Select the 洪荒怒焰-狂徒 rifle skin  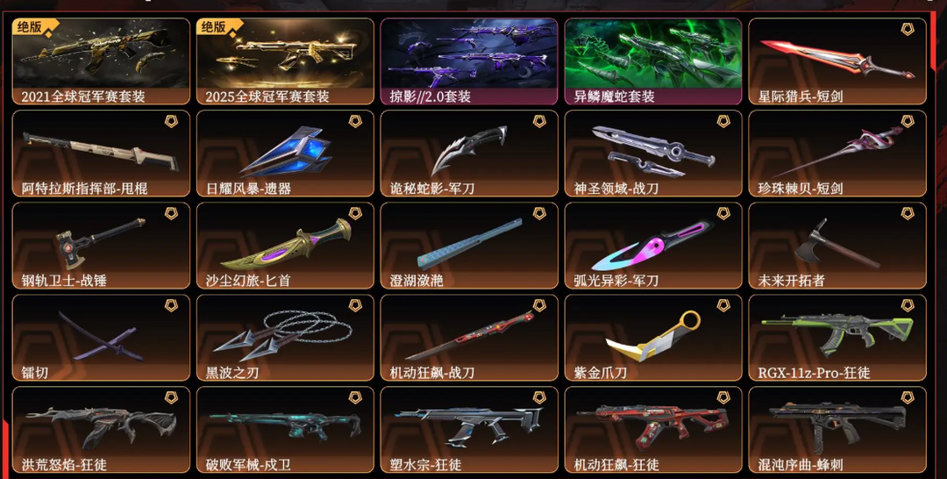click(101, 430)
